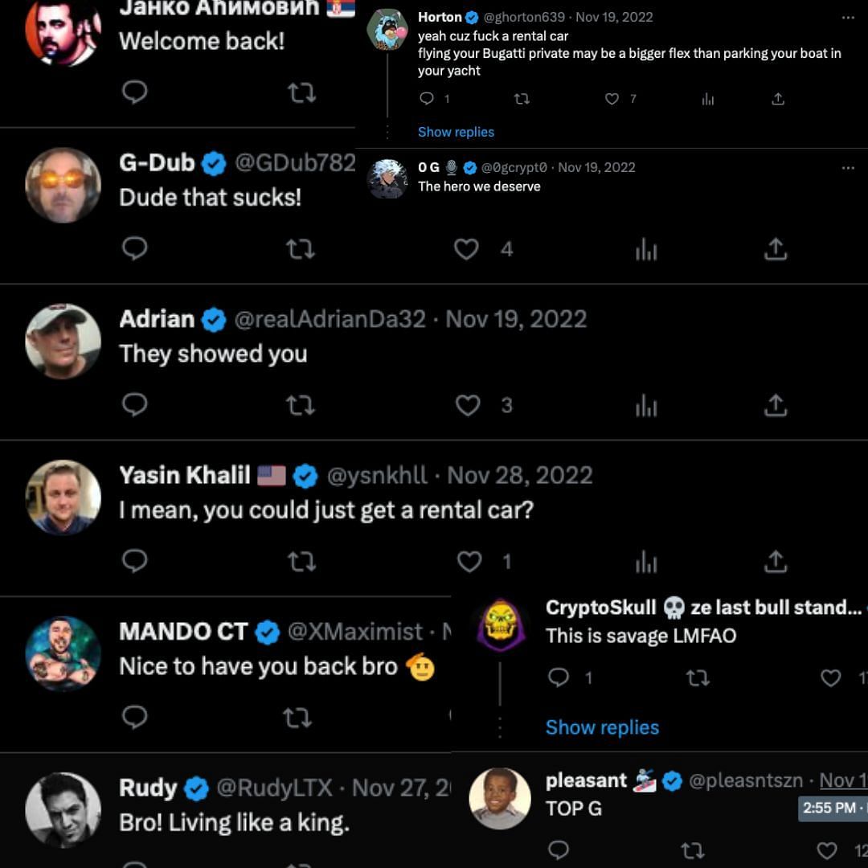The image size is (868, 868).
Task: Open @realAdrianDa32 profile handle
Action: pos(330,319)
